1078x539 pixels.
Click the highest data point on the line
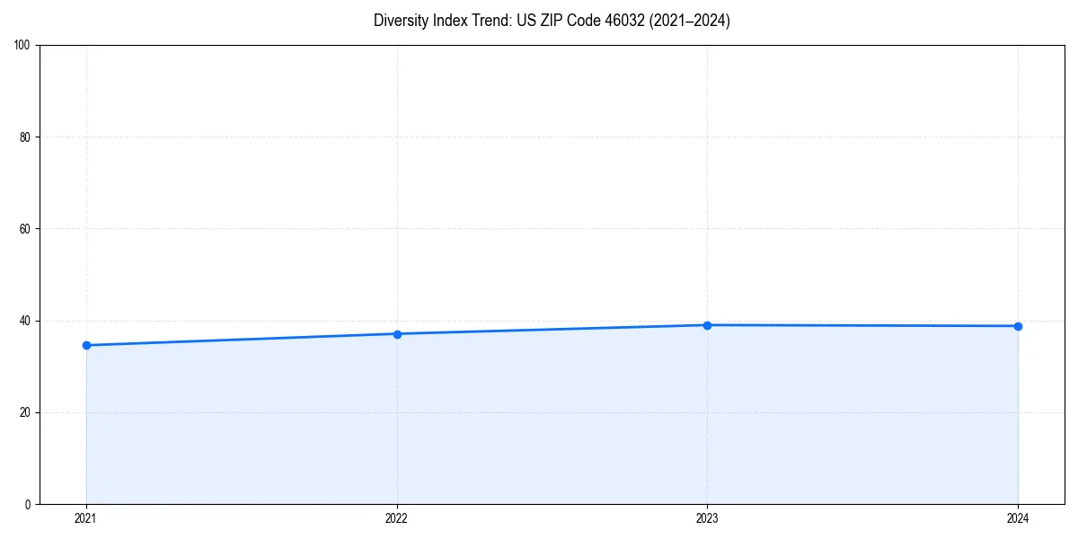point(707,324)
